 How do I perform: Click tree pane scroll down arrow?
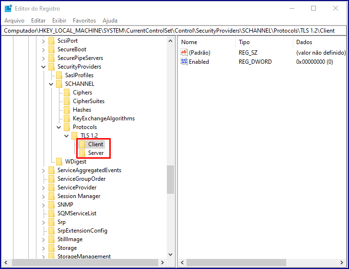(171, 255)
